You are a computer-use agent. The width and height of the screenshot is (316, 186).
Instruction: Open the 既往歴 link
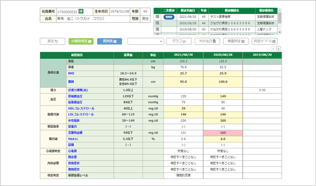point(72,157)
